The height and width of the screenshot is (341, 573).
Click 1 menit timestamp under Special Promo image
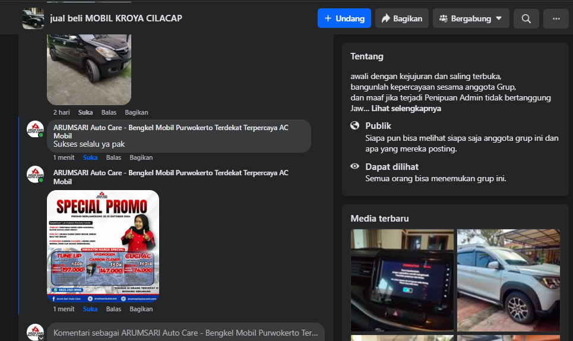[64, 309]
